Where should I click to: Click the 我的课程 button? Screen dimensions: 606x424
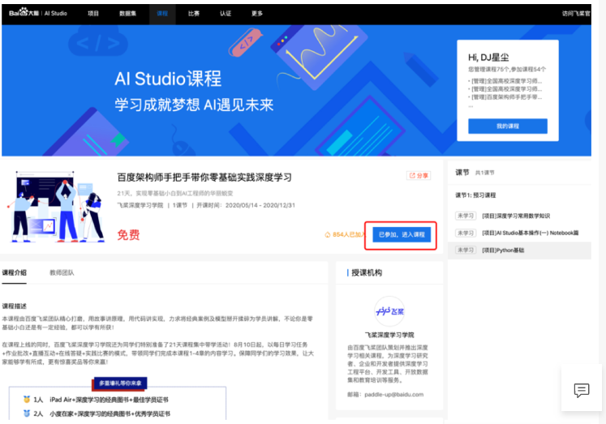[x=508, y=126]
